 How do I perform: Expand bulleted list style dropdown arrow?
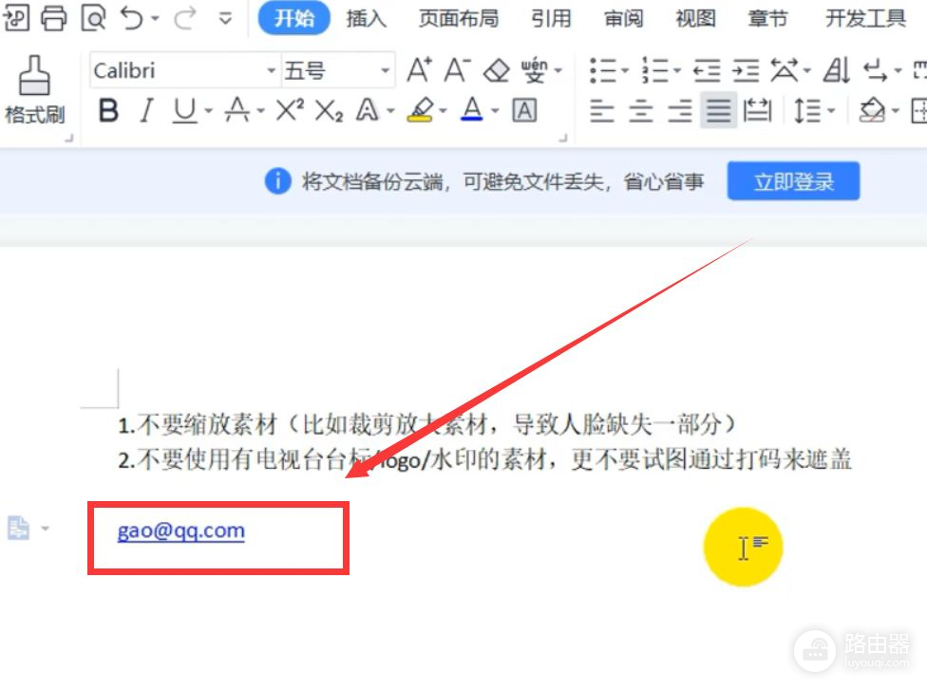click(624, 71)
